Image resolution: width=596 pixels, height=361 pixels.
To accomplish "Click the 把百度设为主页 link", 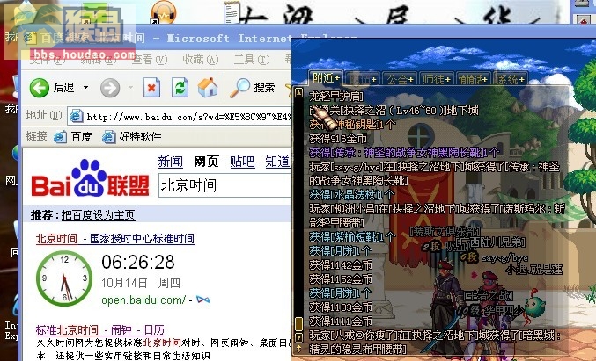I will tap(98, 215).
